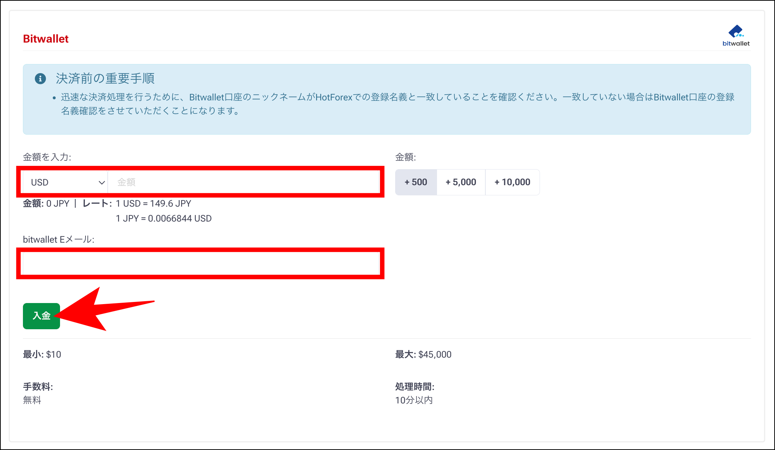Expand the currency selector chevron

tap(101, 182)
